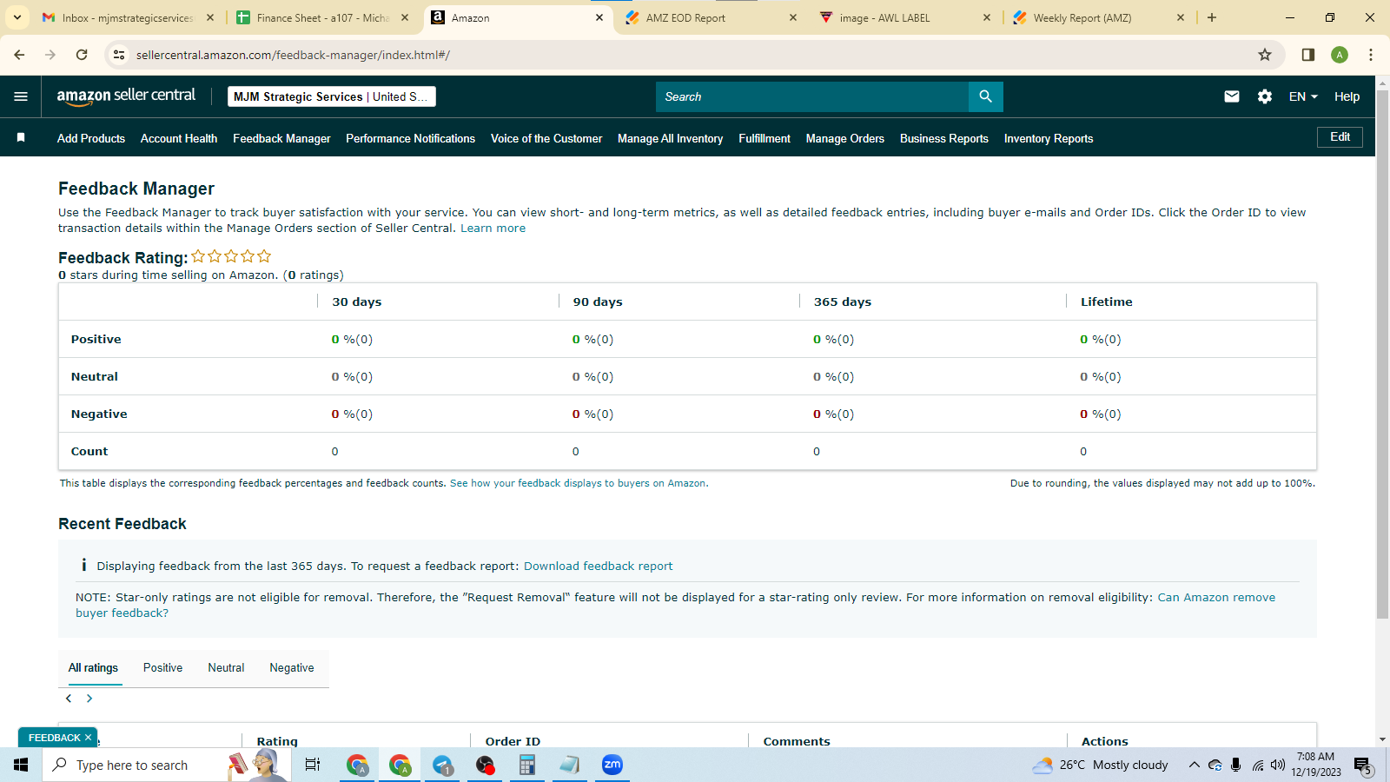Close the Amazon browser tab
The image size is (1390, 782).
pos(599,17)
